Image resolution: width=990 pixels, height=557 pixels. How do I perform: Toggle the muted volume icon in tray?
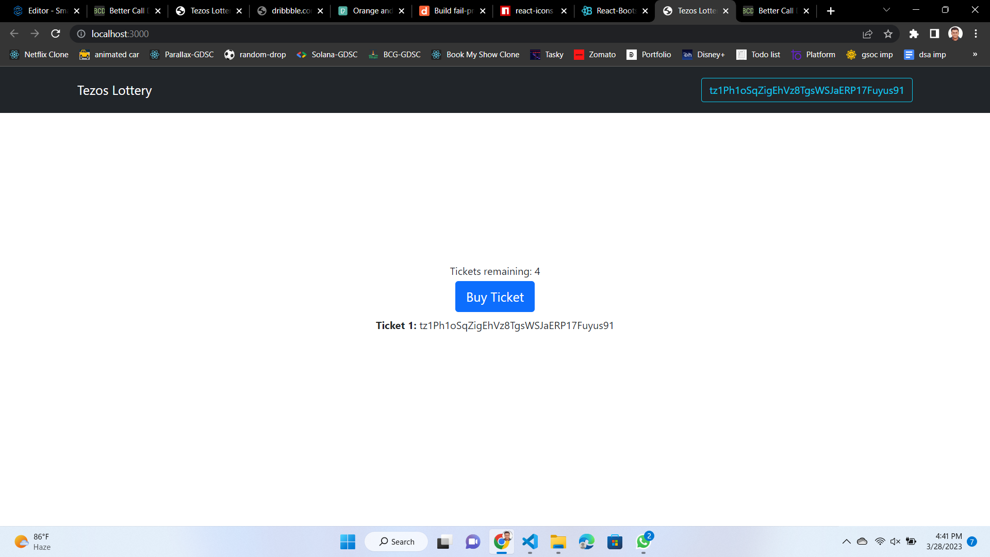pos(895,542)
